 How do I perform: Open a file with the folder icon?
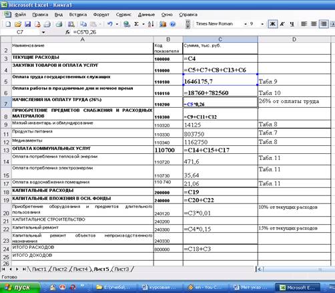pos(18,24)
